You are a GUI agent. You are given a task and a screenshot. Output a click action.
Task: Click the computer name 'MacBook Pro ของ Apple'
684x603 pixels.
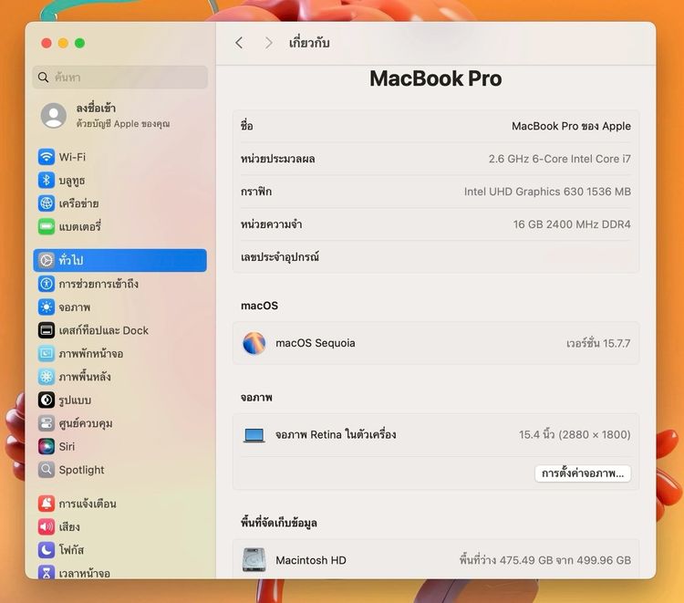point(571,126)
